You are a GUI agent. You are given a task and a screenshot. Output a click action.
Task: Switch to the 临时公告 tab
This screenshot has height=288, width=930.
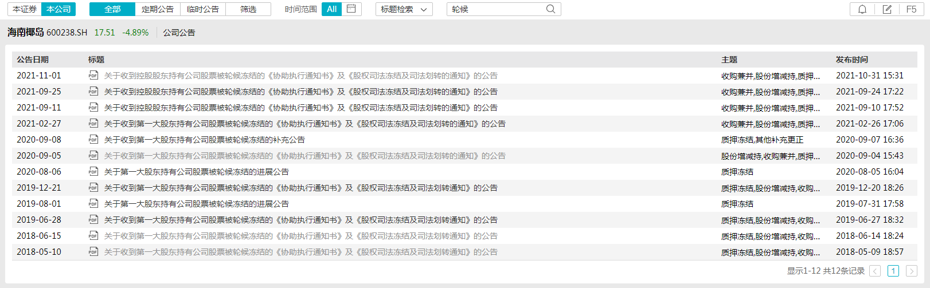pos(203,9)
